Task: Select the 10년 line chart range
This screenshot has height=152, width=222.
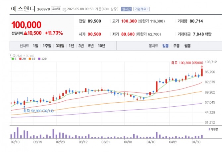Action: click(101, 46)
